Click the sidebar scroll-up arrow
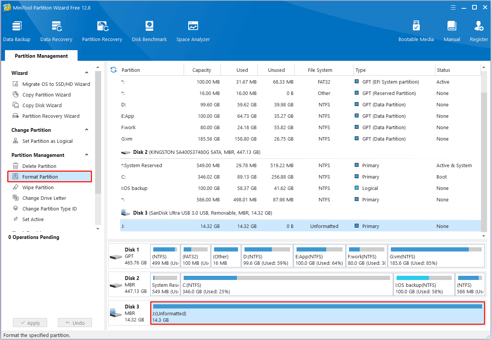This screenshot has height=340, width=492. click(x=98, y=68)
